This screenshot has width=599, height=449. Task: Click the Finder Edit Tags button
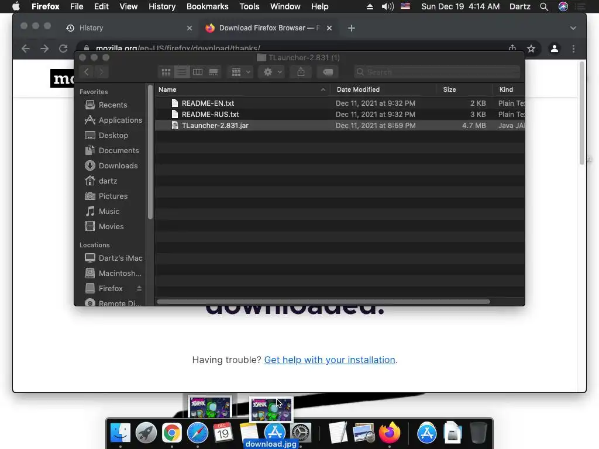click(328, 72)
